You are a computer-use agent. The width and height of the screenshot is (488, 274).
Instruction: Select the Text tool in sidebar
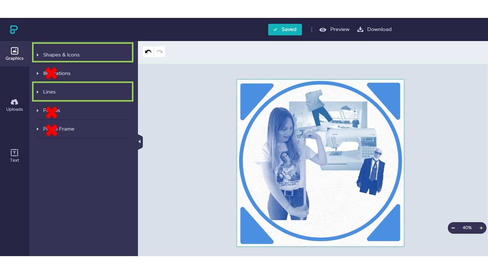coord(14,156)
